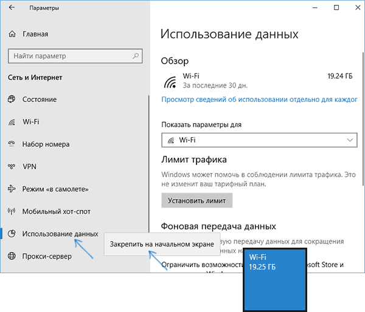The height and width of the screenshot is (312, 365).
Task: Close the Параметры window
Action: coord(358,8)
